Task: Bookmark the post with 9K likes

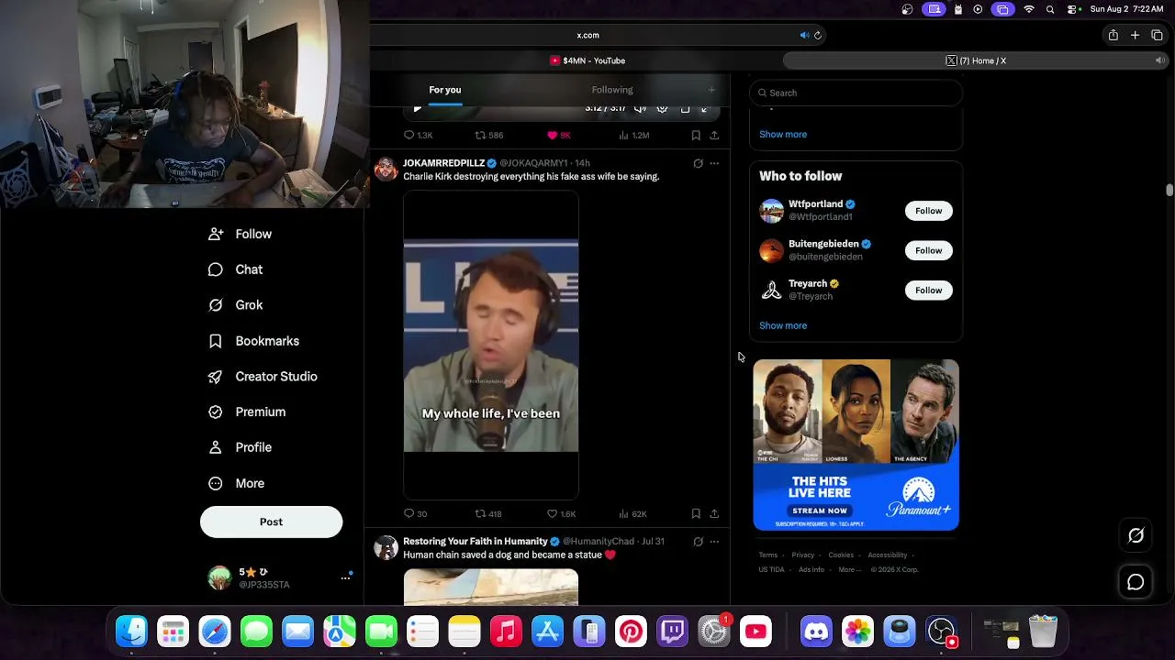Action: (x=696, y=135)
